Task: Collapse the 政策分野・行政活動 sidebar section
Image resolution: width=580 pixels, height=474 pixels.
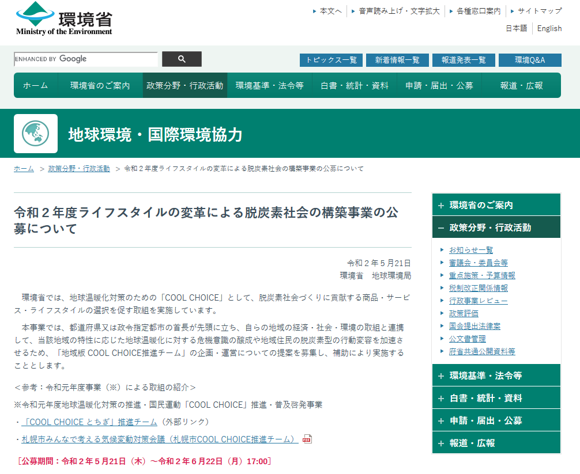Action: (x=496, y=227)
